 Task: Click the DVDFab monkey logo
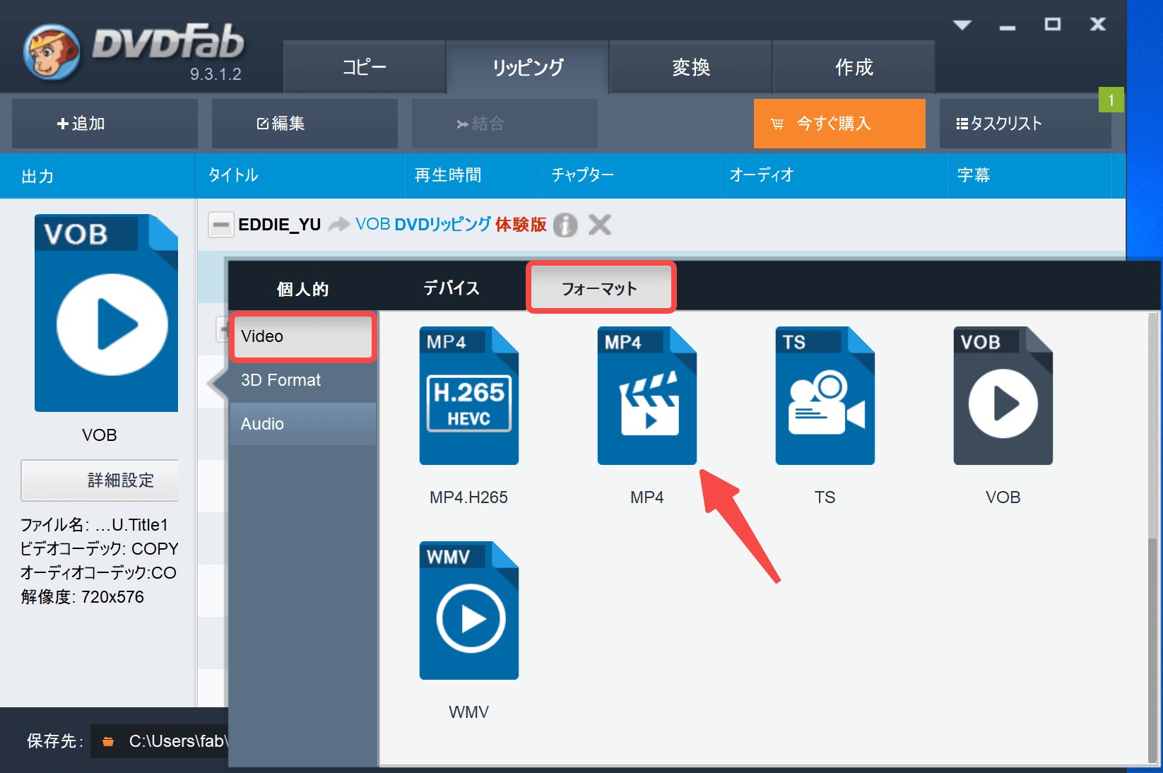coord(52,52)
